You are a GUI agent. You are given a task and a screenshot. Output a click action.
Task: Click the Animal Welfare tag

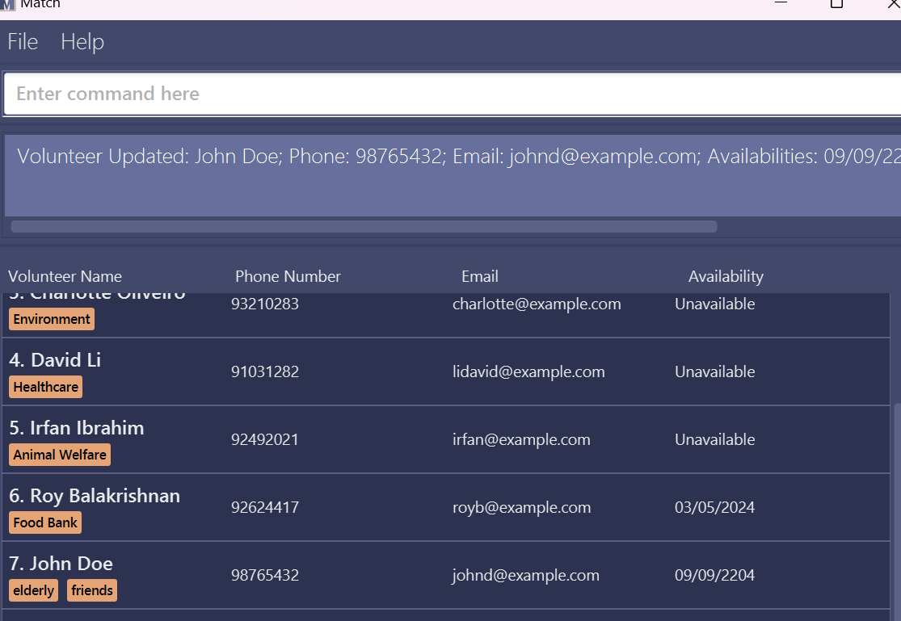[x=60, y=455]
